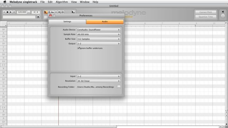
Task: Switch to the Settings tab
Action: click(x=67, y=22)
